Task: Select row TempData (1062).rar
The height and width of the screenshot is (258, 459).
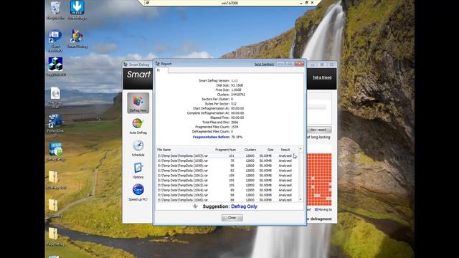Action: [x=227, y=180]
